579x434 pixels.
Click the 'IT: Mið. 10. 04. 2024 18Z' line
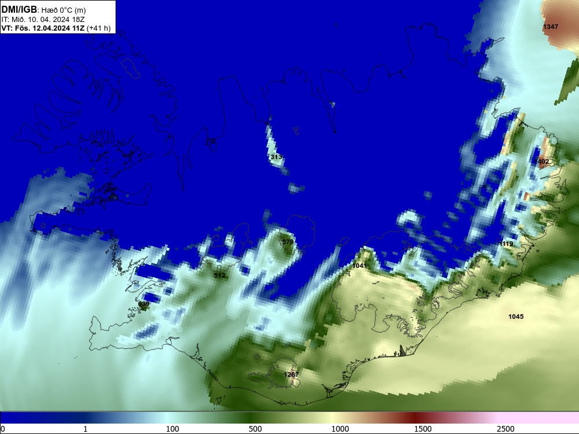(43, 20)
